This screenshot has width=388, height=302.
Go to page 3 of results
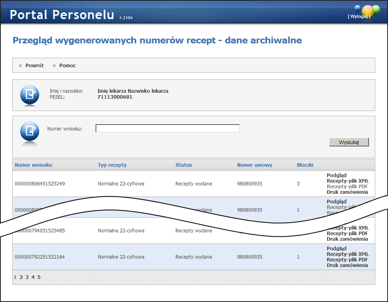(x=27, y=277)
